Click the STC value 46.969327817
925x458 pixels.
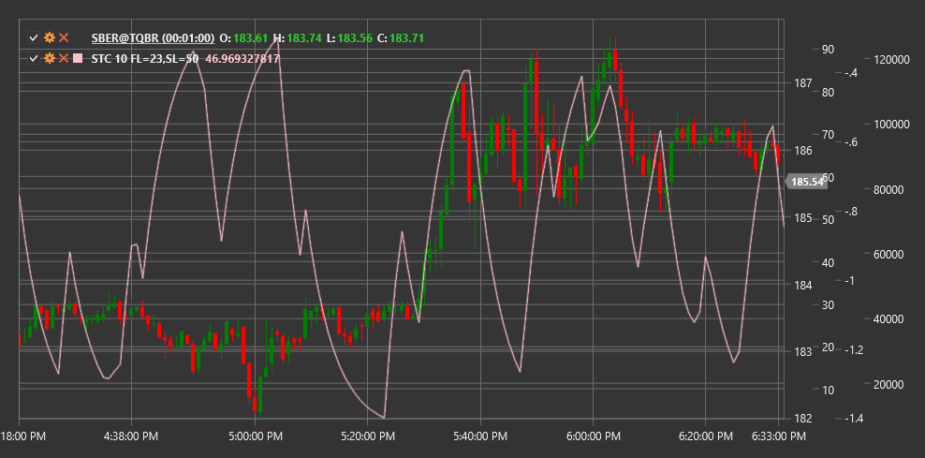click(x=242, y=58)
